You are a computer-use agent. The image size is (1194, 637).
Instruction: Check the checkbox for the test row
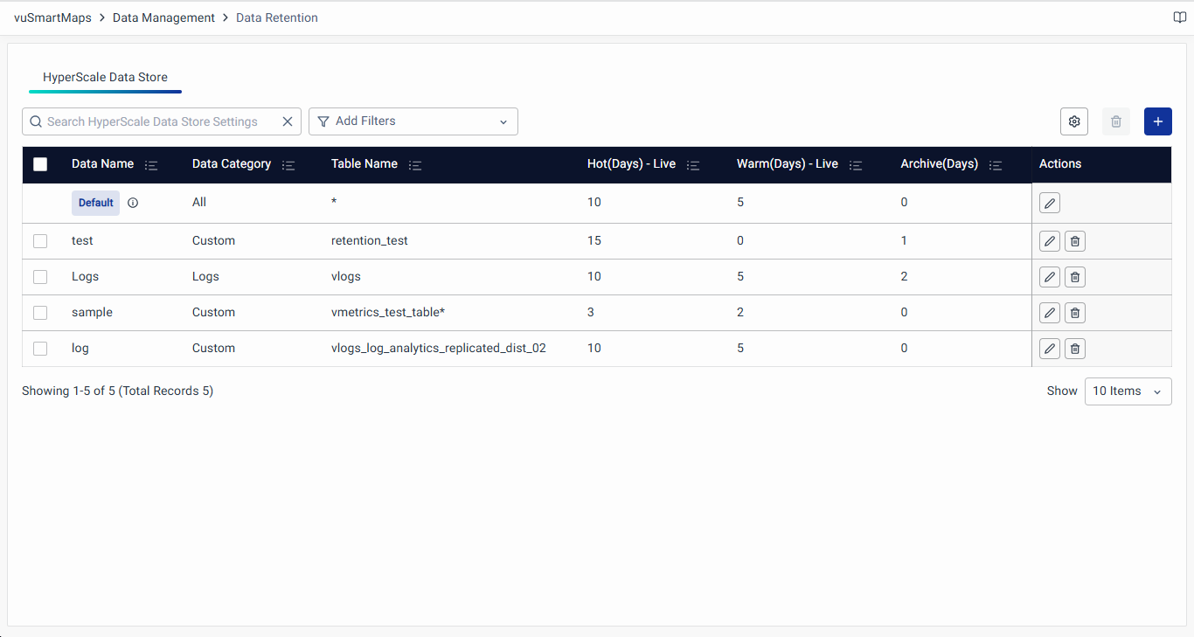coord(40,241)
